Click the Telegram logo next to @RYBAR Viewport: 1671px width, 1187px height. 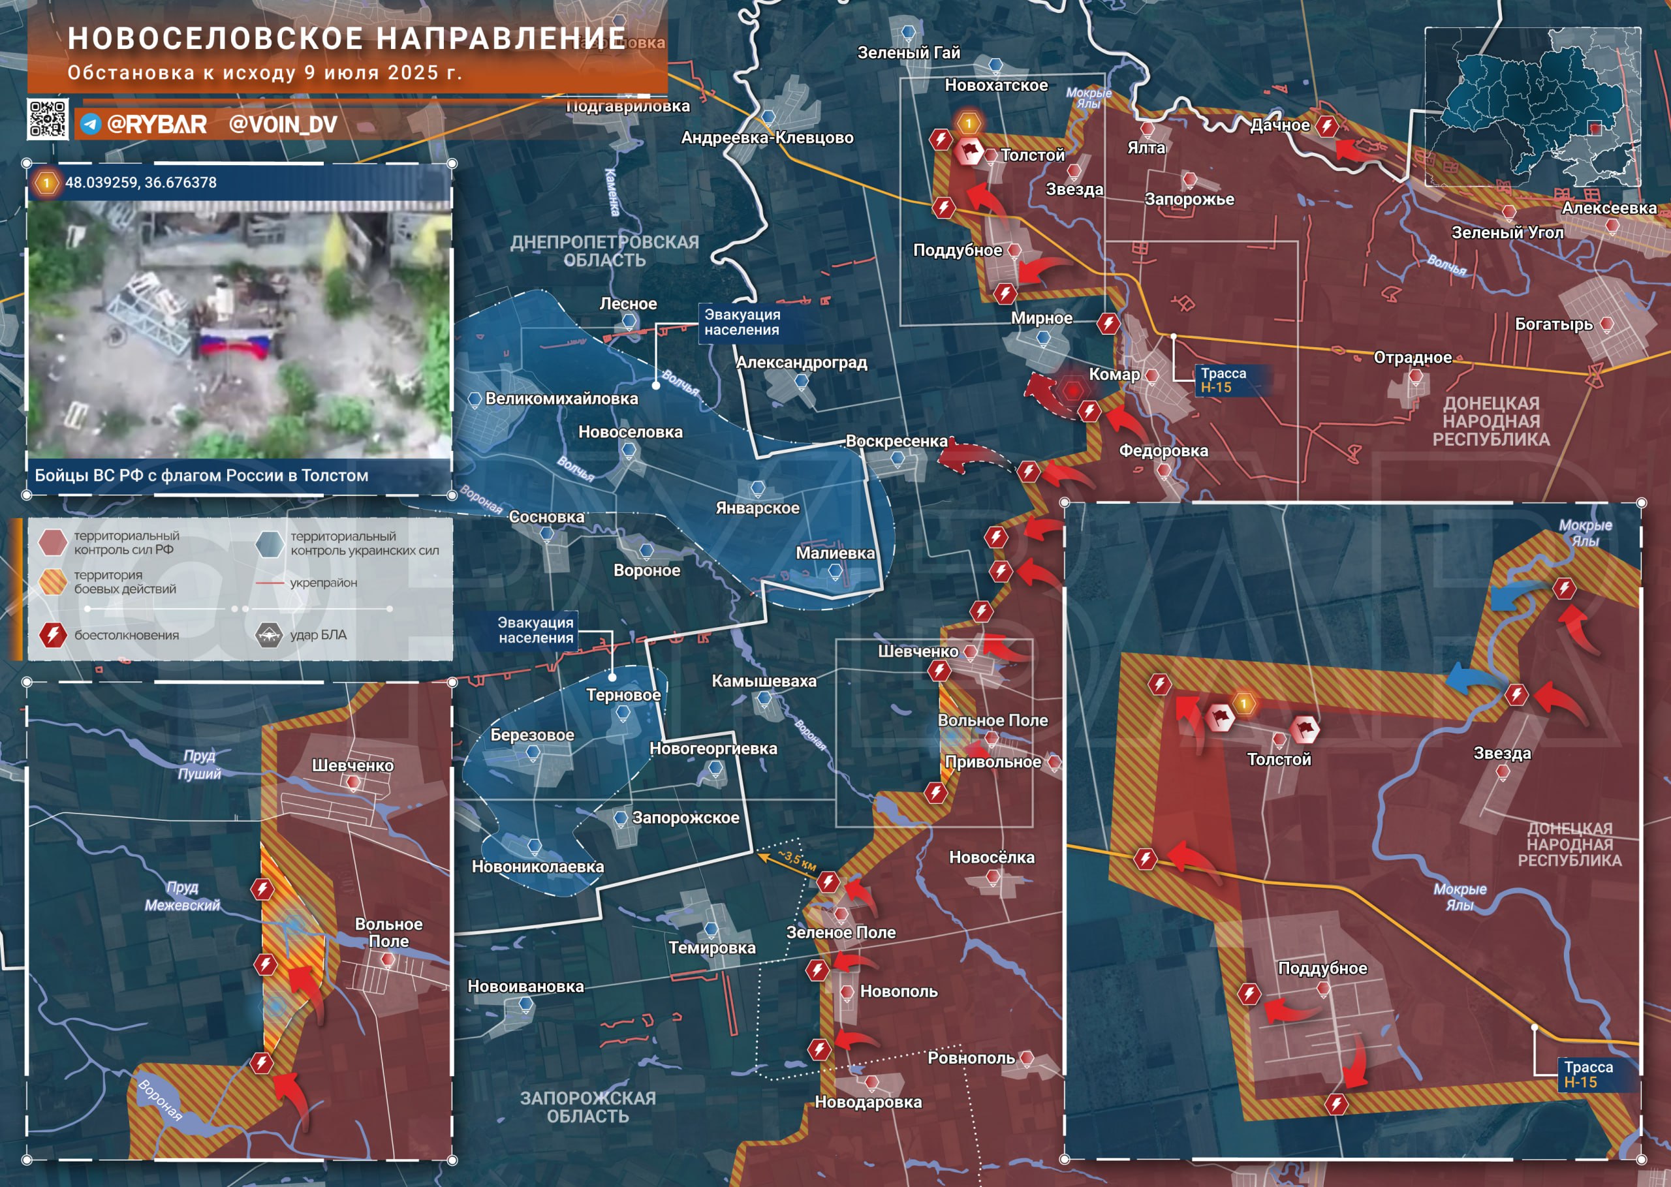pyautogui.click(x=91, y=123)
